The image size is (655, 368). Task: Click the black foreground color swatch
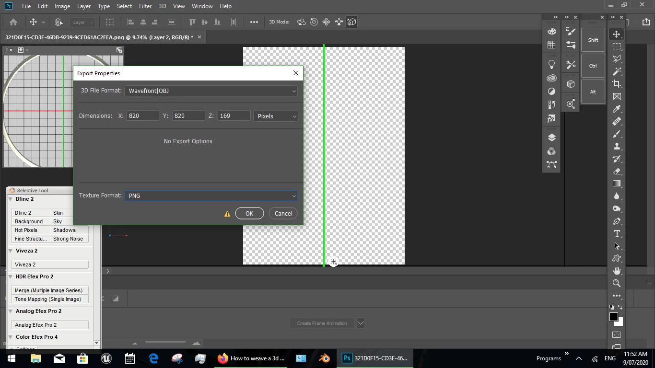613,317
